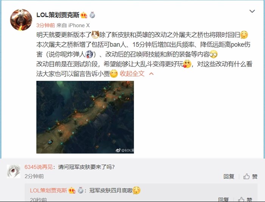Open commenter 6345说再见 avatar
The width and height of the screenshot is (265, 202).
(14, 171)
